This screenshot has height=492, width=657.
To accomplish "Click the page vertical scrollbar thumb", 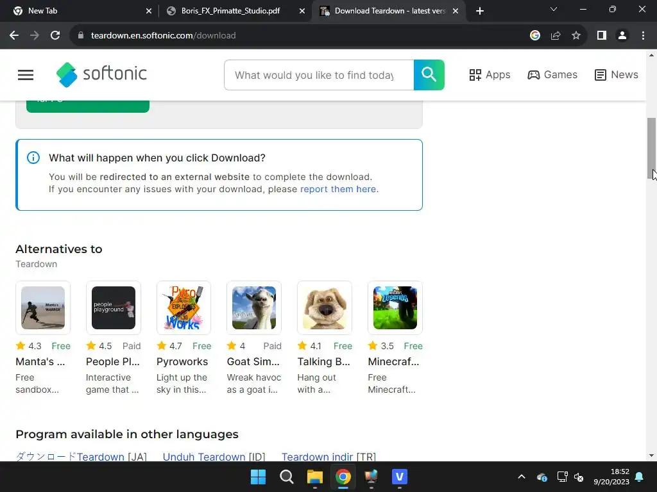I will point(651,149).
